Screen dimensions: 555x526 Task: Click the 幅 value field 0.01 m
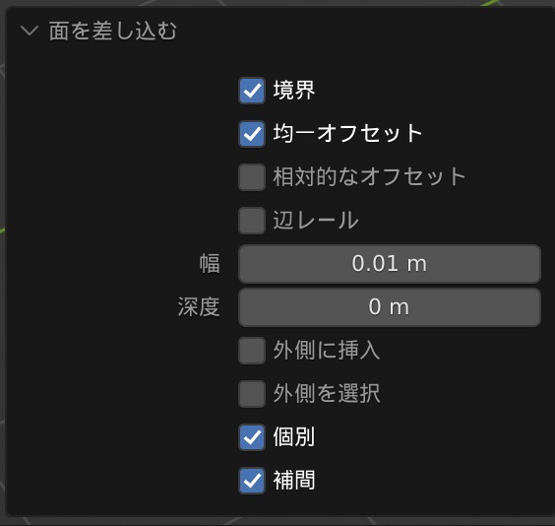point(390,264)
